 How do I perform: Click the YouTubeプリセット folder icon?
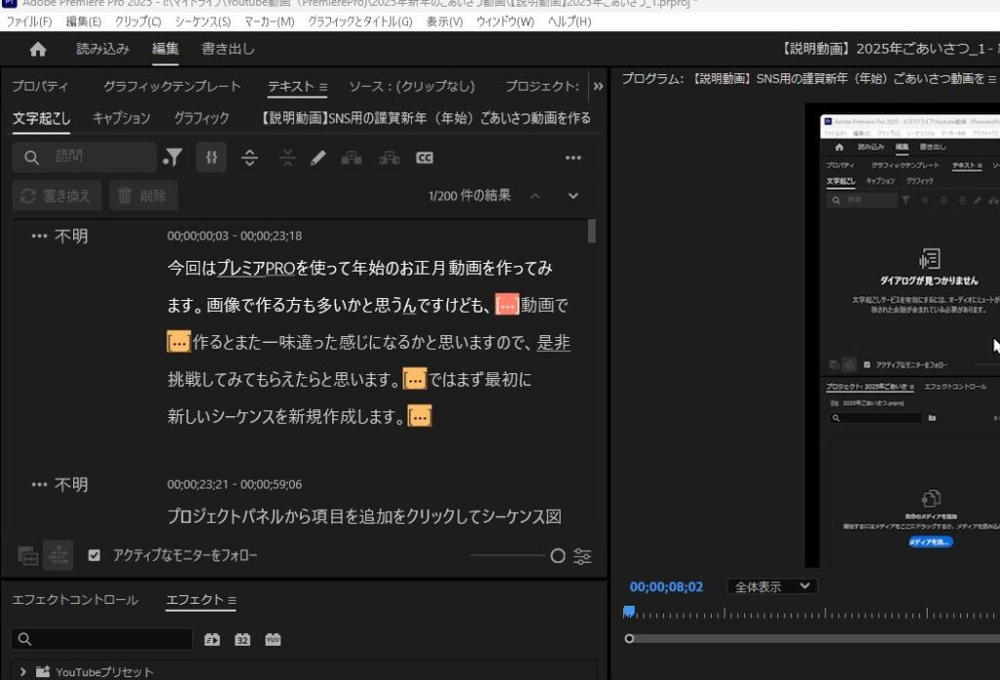(43, 672)
